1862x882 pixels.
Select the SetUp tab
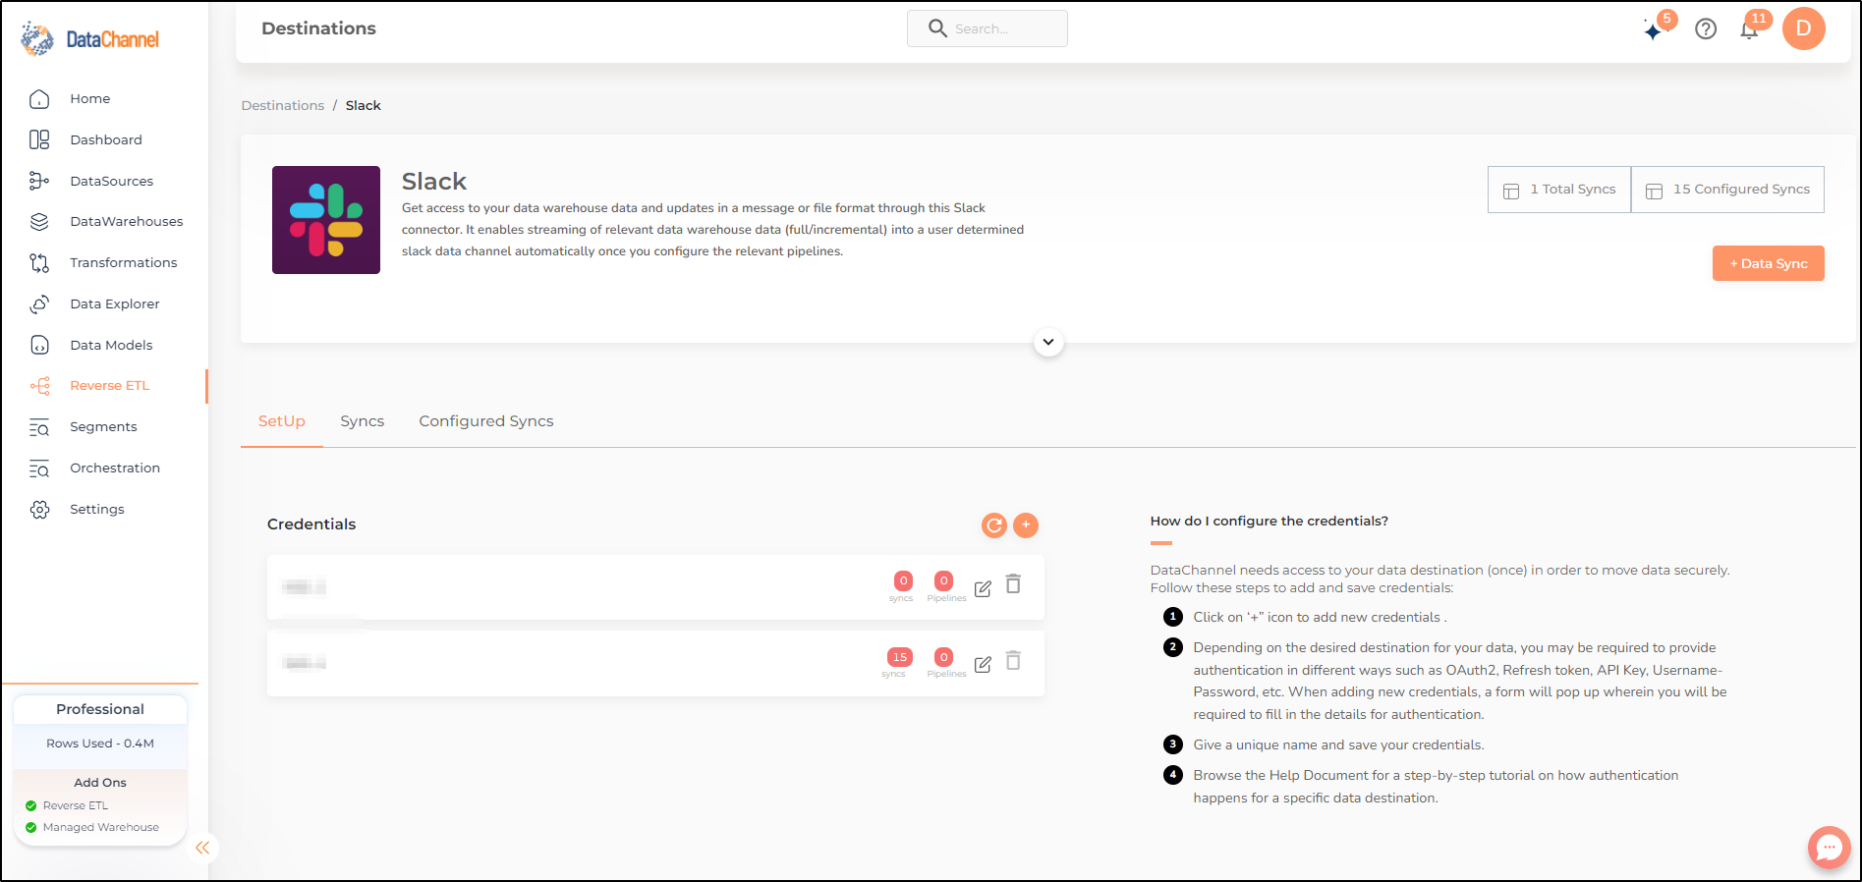[282, 421]
